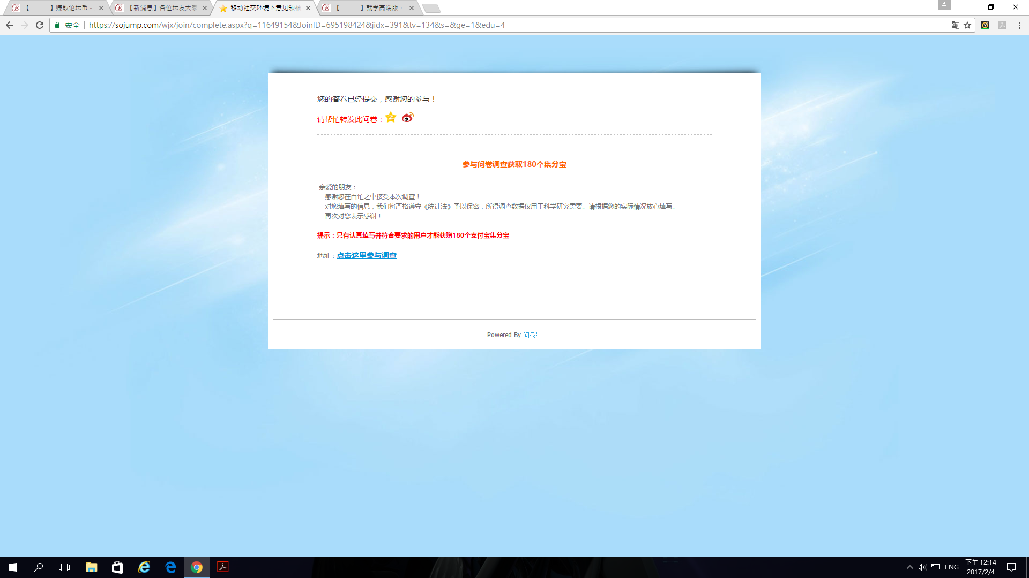Toggle ENG input language indicator
Viewport: 1029px width, 578px height.
[x=952, y=567]
